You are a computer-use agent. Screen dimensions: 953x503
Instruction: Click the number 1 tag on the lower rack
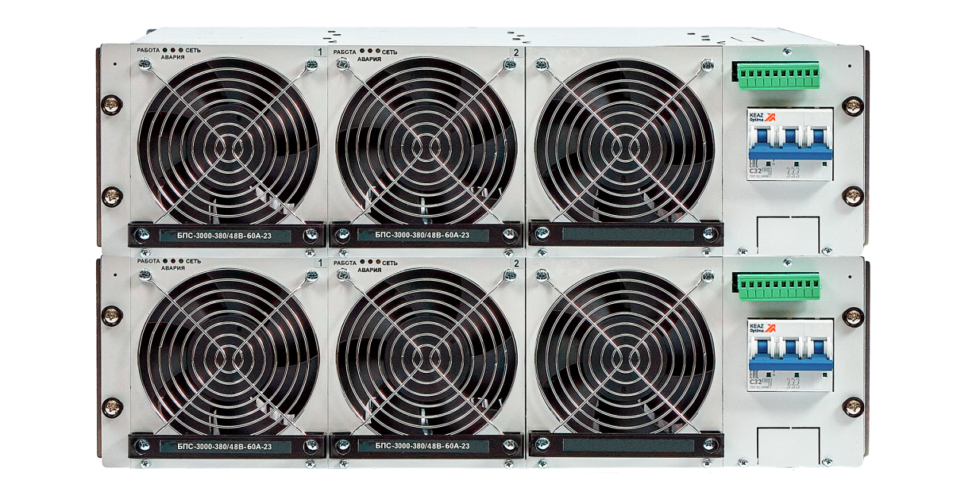coord(319,262)
